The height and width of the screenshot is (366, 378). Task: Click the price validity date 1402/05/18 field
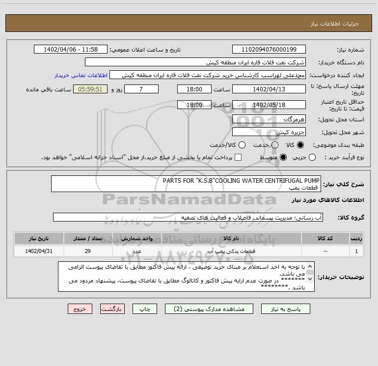click(x=269, y=105)
